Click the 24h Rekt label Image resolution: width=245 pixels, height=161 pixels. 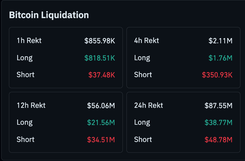click(x=149, y=105)
